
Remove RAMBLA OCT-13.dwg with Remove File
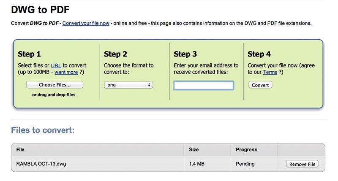click(x=302, y=164)
